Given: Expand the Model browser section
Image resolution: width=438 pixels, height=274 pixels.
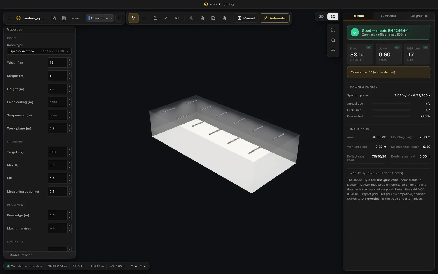Looking at the screenshot, I should [39, 255].
